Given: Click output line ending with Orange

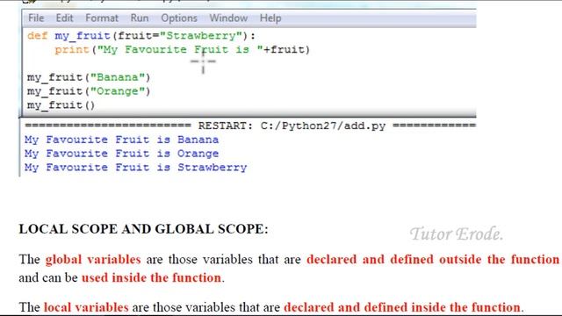Looking at the screenshot, I should (121, 154).
